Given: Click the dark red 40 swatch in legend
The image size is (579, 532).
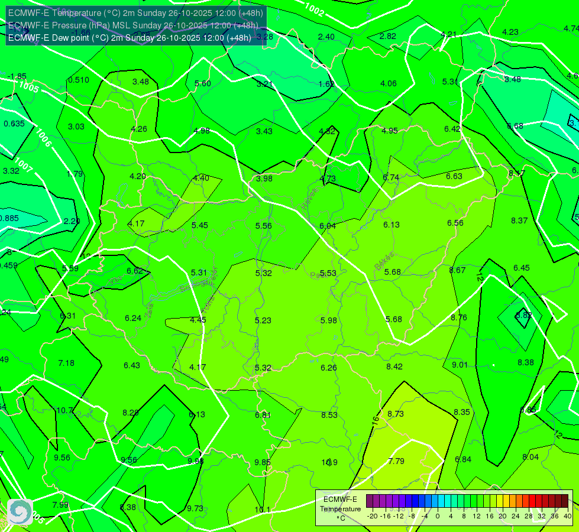Looking at the screenshot, I should pyautogui.click(x=565, y=501).
